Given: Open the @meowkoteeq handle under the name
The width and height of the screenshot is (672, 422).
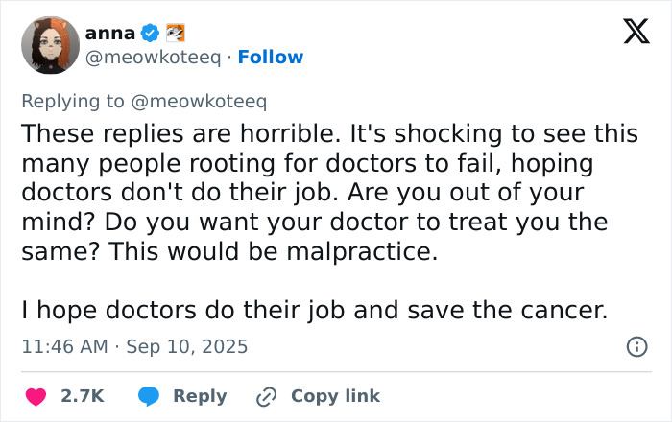Looking at the screenshot, I should (x=153, y=58).
